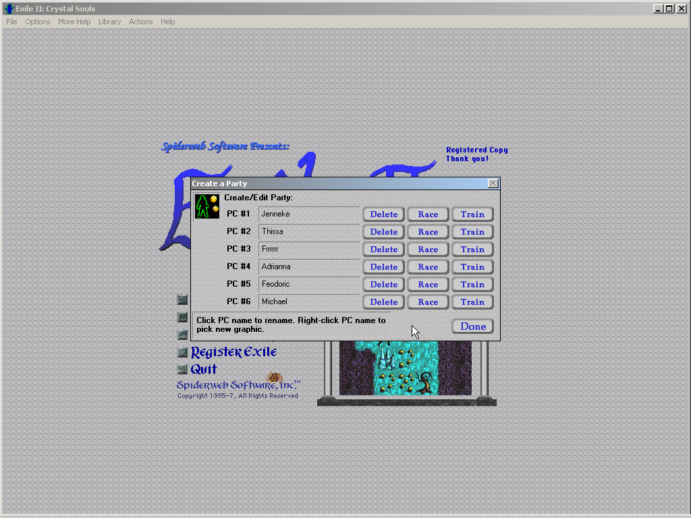Click the Adrianna name field
The width and height of the screenshot is (691, 518).
(x=309, y=267)
